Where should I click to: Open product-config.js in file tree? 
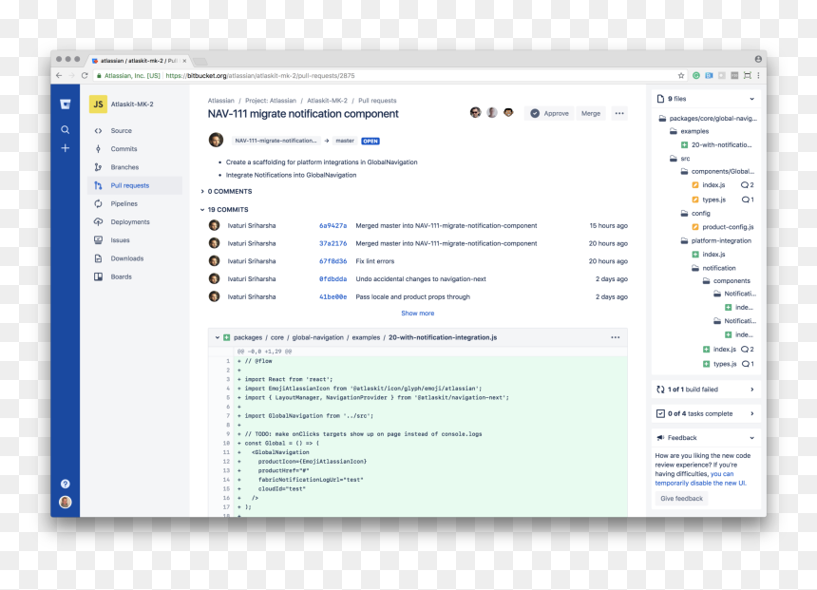[x=723, y=227]
